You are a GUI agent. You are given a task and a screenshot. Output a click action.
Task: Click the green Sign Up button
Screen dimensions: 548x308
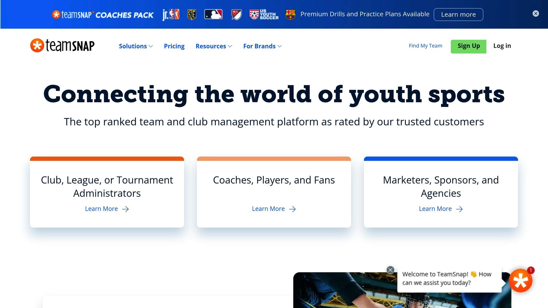(469, 46)
